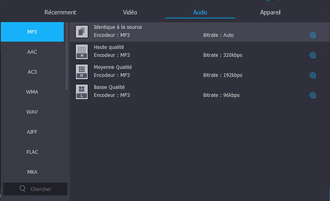Click the Chercher search field
330x201 pixels.
point(35,189)
